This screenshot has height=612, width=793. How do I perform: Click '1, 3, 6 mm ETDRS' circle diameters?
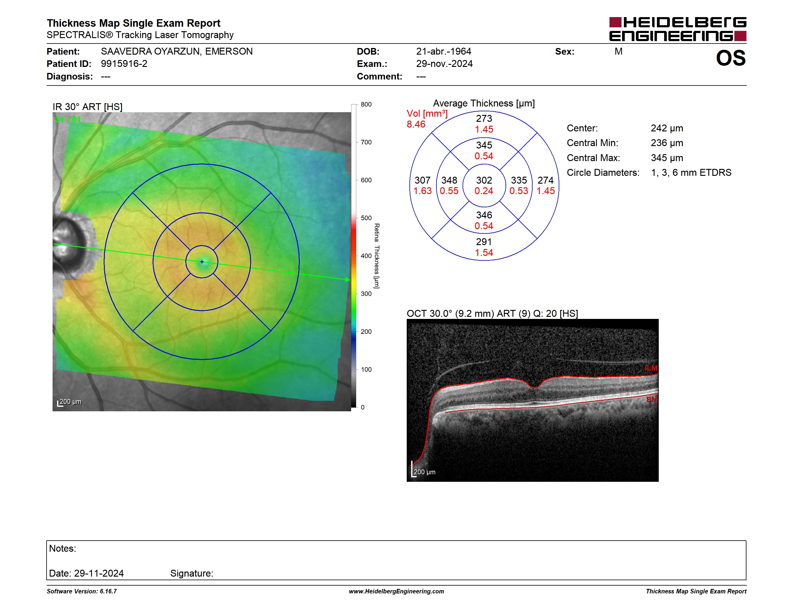tap(691, 172)
